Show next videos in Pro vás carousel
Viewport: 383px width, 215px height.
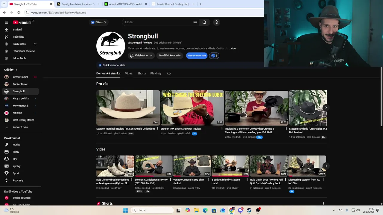tap(326, 107)
